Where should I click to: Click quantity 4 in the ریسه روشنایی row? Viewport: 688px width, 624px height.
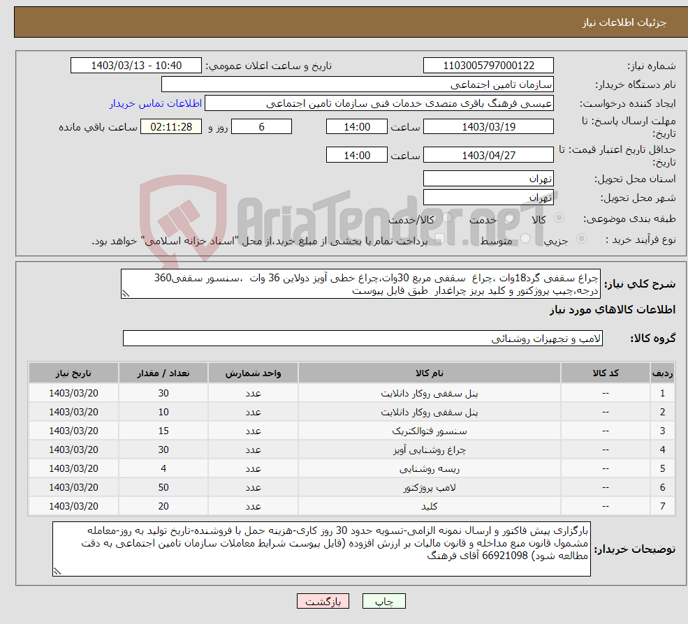point(163,469)
